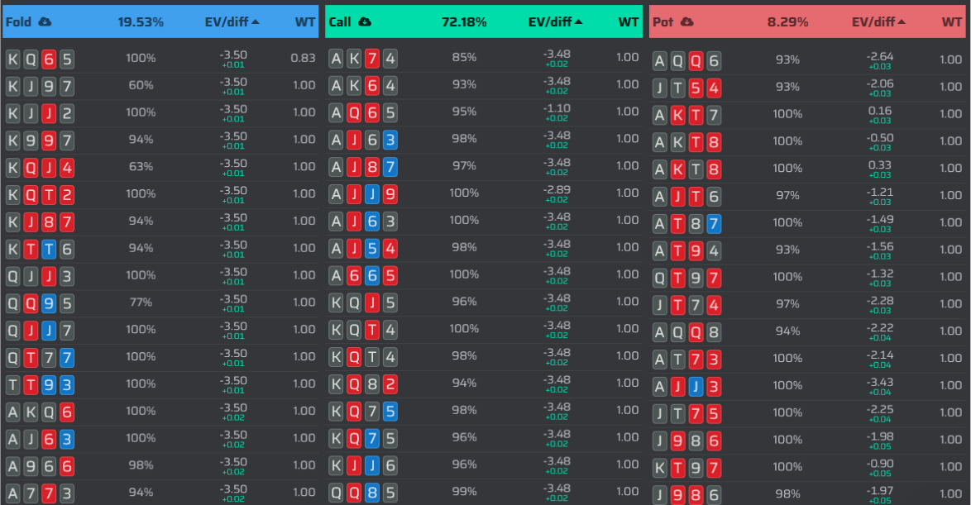
Task: Select the red 7 card in the A K 7 4 hand
Action: pyautogui.click(x=372, y=58)
